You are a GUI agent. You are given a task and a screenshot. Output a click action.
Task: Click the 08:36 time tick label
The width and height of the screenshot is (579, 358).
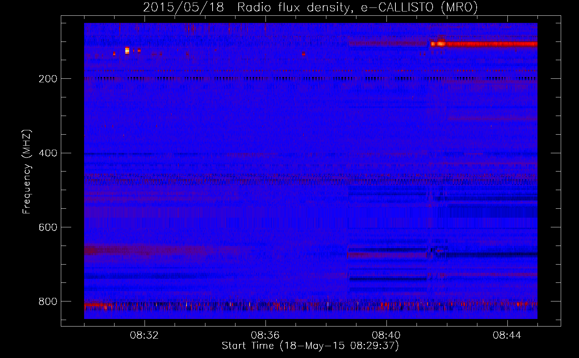265,335
